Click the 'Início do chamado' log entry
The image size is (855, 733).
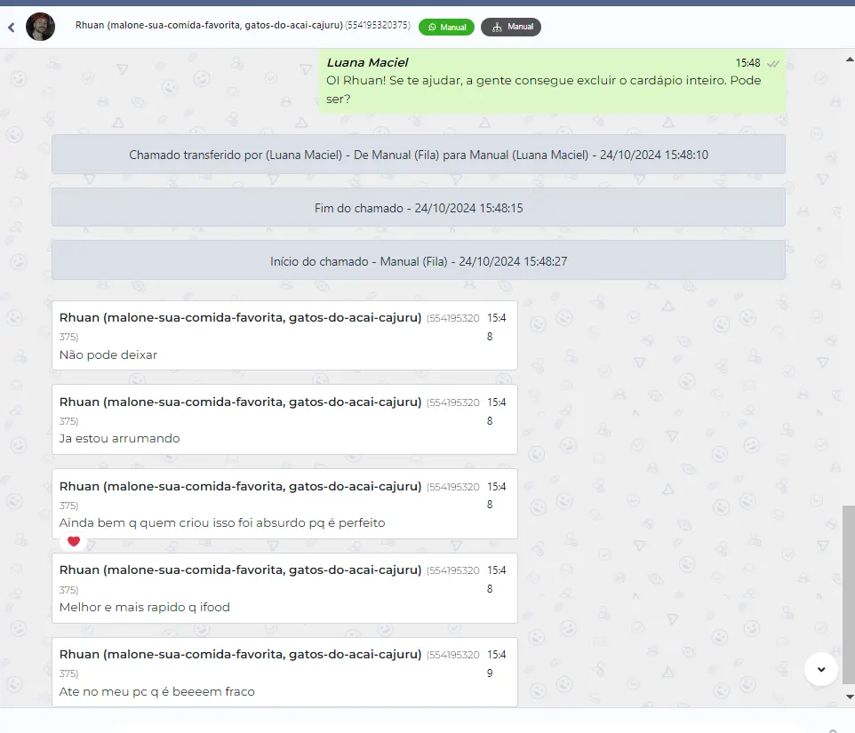click(x=419, y=260)
